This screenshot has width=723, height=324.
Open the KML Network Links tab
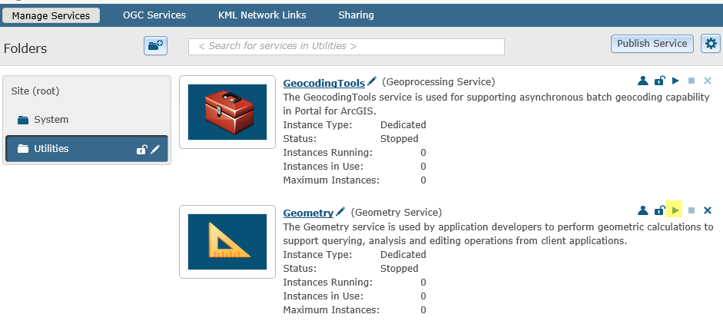click(262, 15)
